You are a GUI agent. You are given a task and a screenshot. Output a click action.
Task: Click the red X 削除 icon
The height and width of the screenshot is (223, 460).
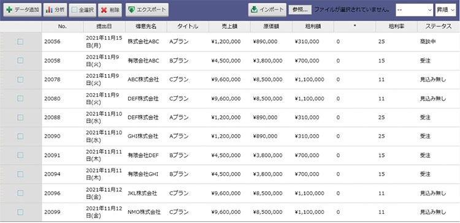click(104, 10)
